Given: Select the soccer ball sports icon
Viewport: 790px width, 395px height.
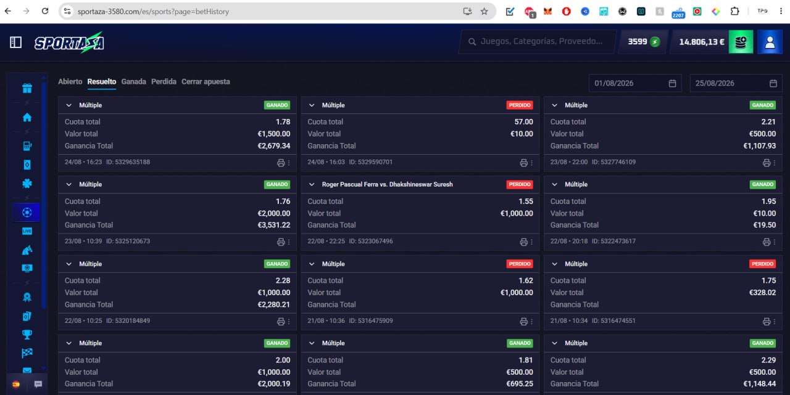Looking at the screenshot, I should pyautogui.click(x=27, y=212).
